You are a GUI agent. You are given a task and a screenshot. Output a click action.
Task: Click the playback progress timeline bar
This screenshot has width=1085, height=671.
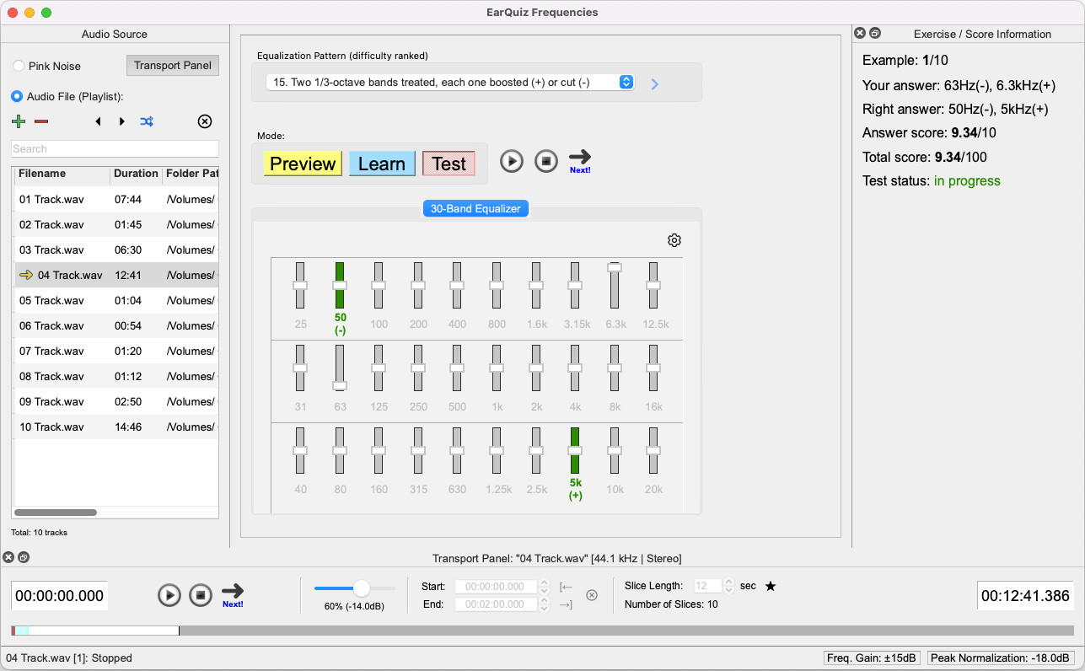pyautogui.click(x=542, y=631)
